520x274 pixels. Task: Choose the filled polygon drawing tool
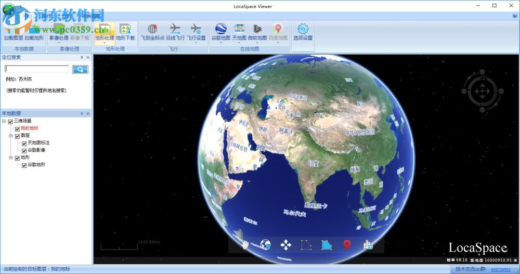[327, 245]
